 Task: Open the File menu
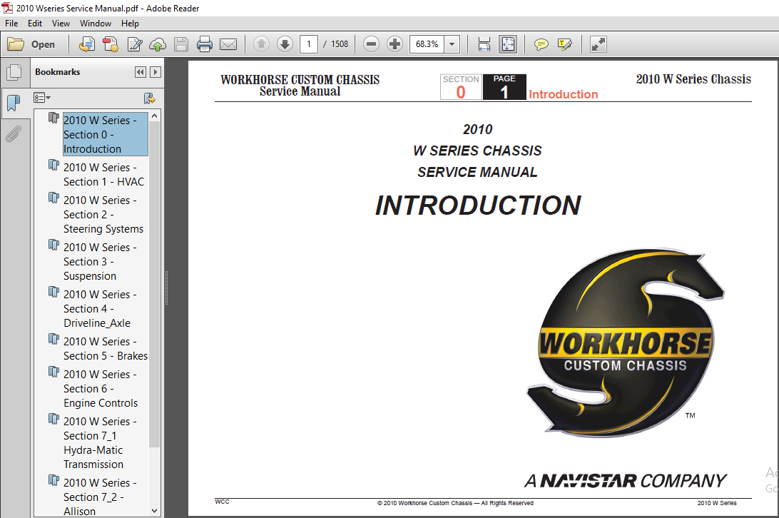click(x=11, y=24)
